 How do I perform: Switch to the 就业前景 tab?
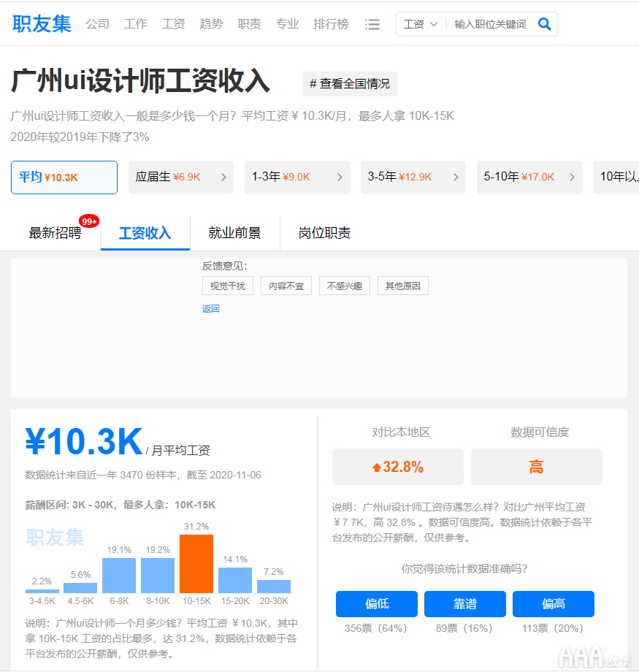[234, 233]
